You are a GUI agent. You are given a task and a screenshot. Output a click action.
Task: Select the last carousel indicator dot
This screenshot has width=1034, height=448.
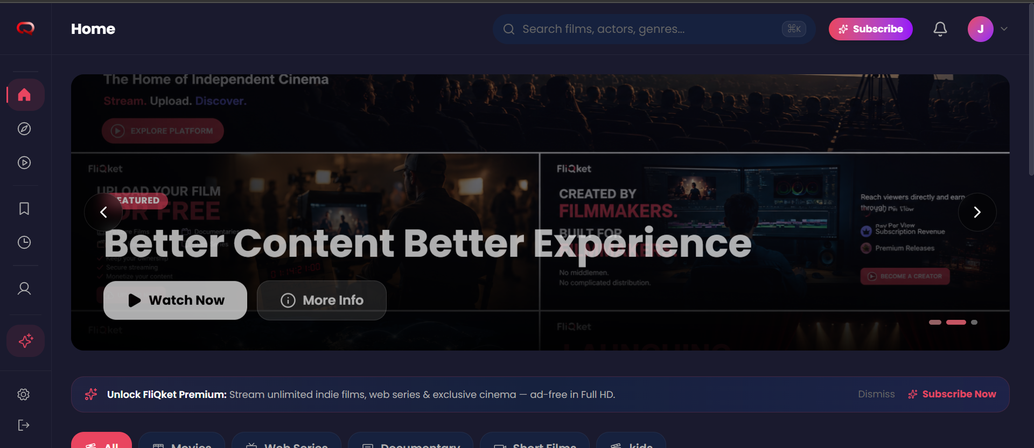click(974, 323)
